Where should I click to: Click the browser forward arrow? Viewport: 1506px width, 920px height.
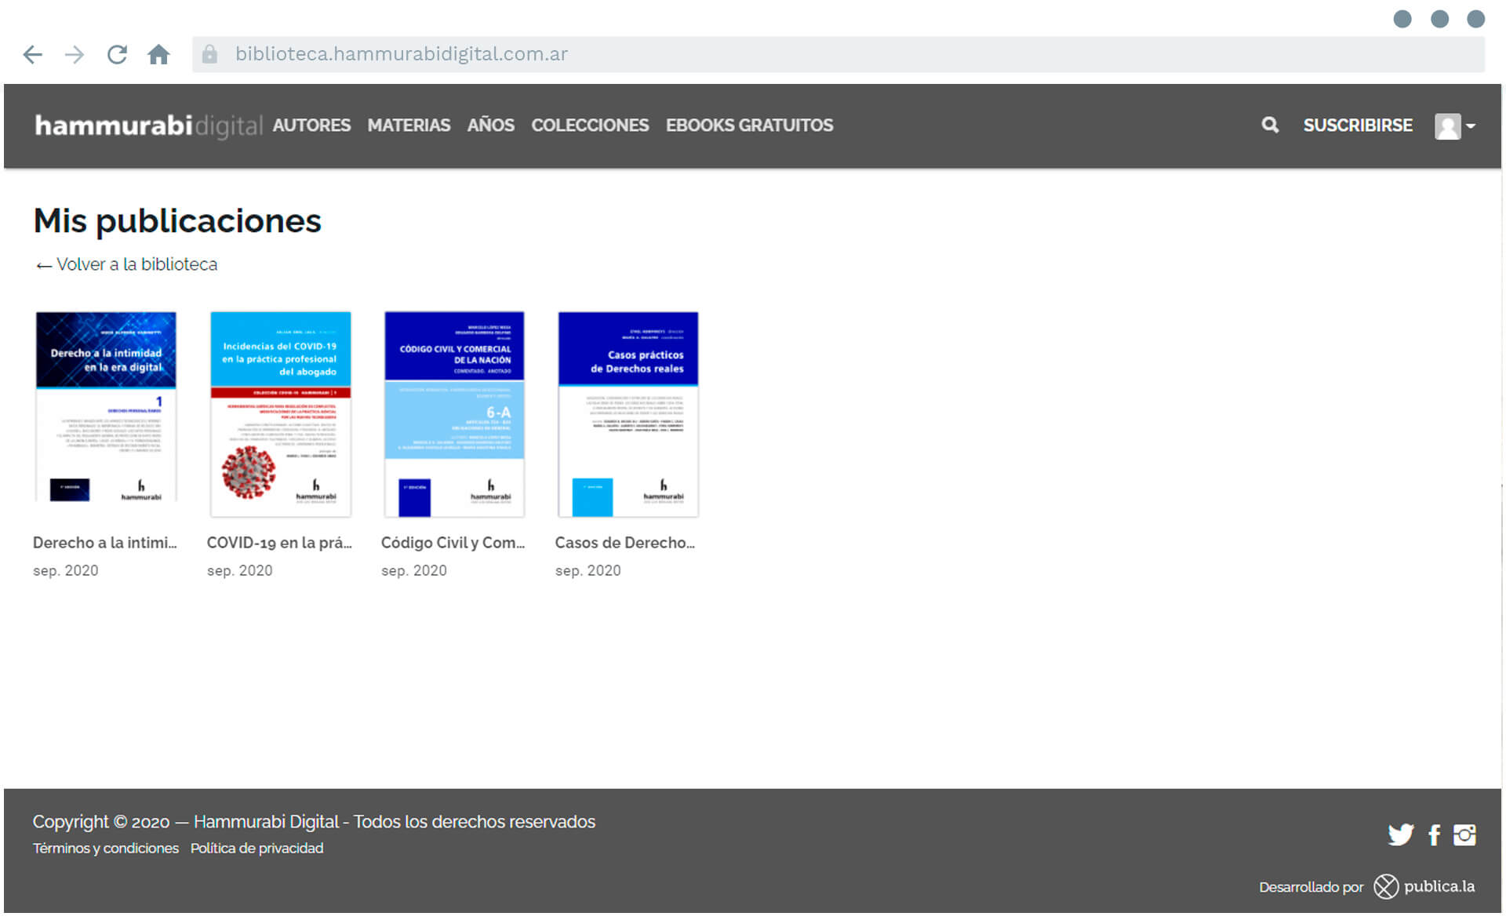pyautogui.click(x=75, y=54)
